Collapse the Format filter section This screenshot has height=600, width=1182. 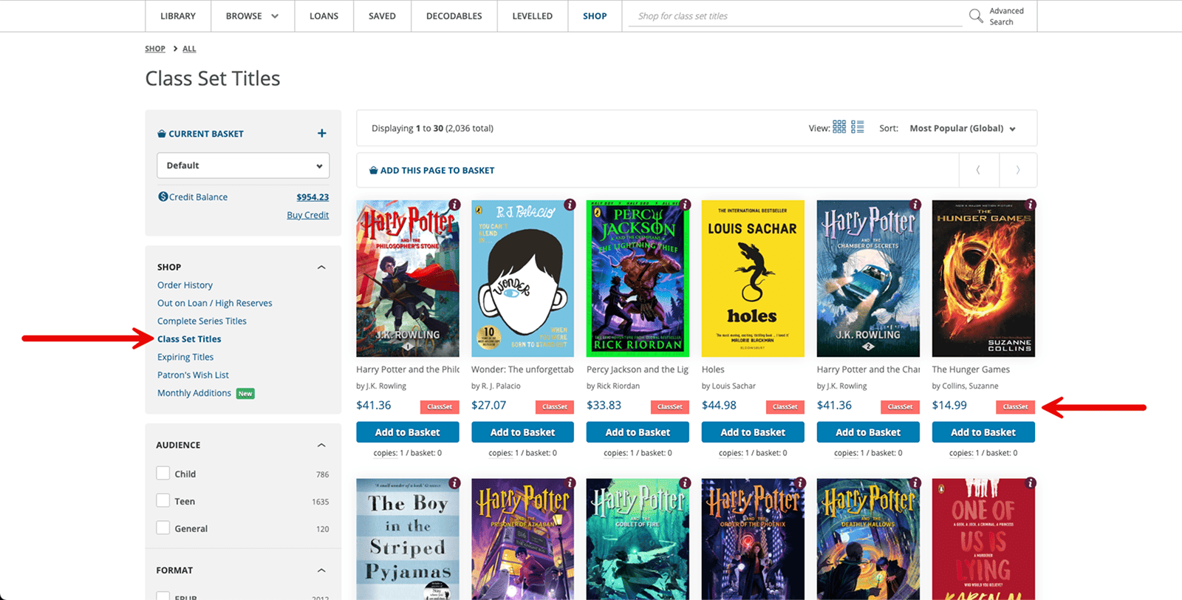(x=321, y=570)
